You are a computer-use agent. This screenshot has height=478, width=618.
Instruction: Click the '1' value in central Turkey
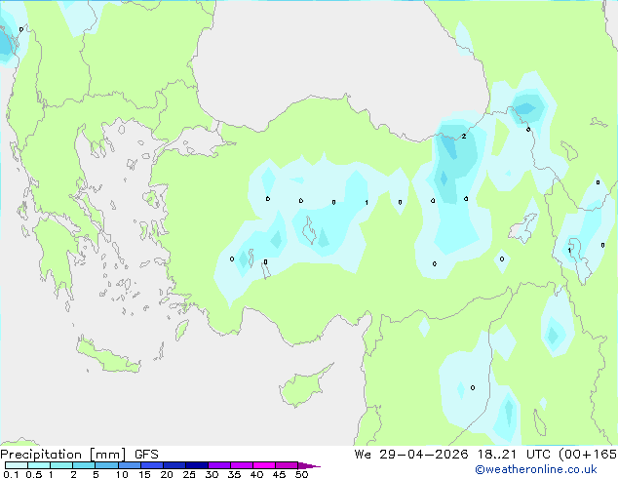(367, 202)
